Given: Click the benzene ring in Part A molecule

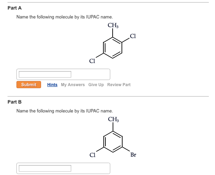Looking at the screenshot, I should coord(113,48).
